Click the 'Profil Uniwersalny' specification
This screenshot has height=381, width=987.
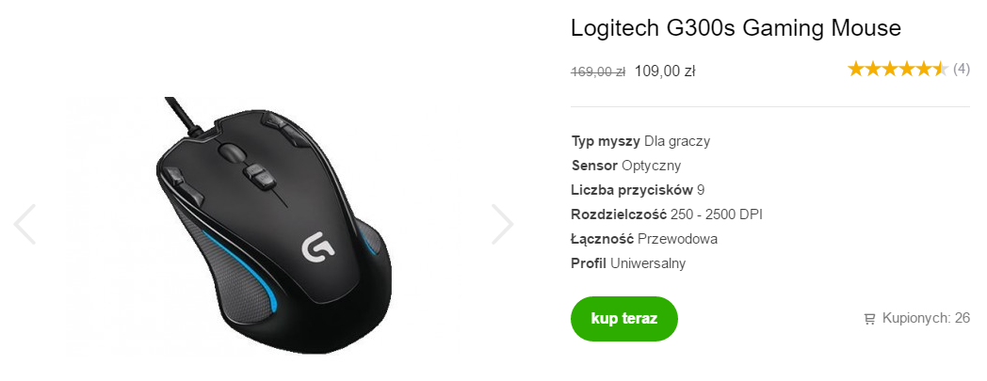tap(628, 263)
